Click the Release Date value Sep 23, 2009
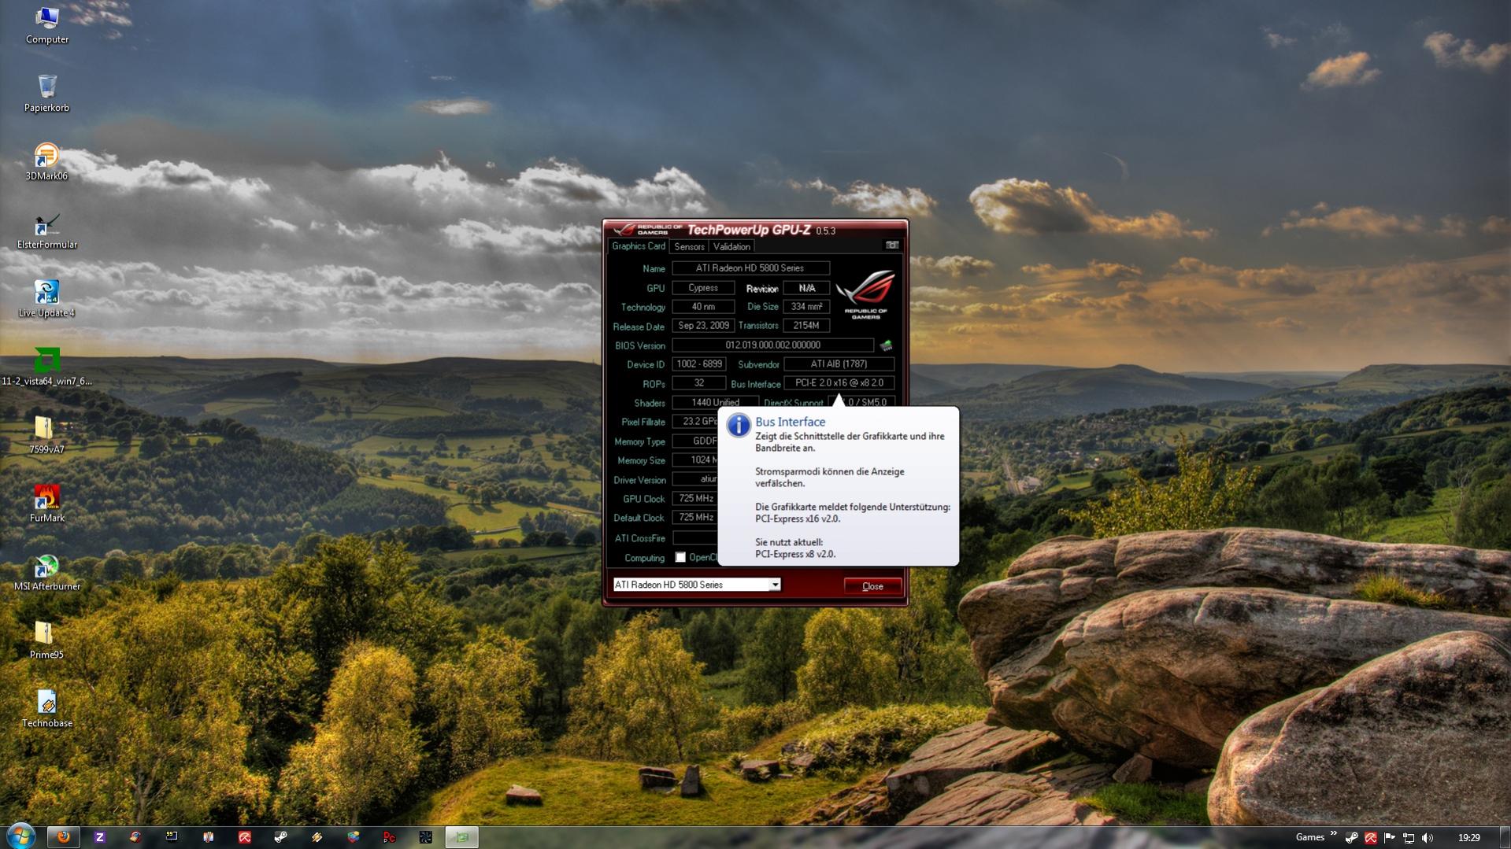This screenshot has height=849, width=1511. pos(703,326)
